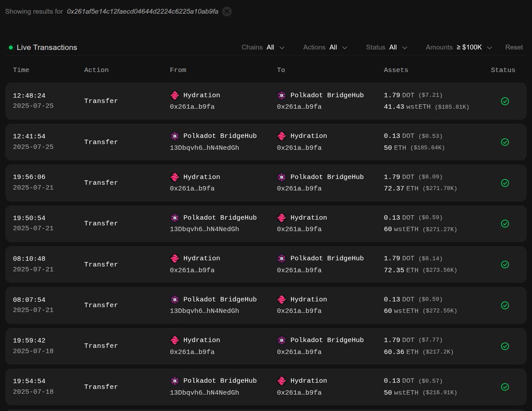532x411 pixels.
Task: Click the Assets column header
Action: pos(396,70)
